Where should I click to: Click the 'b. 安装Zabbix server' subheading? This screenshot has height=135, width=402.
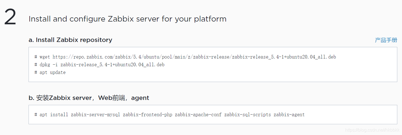point(89,98)
